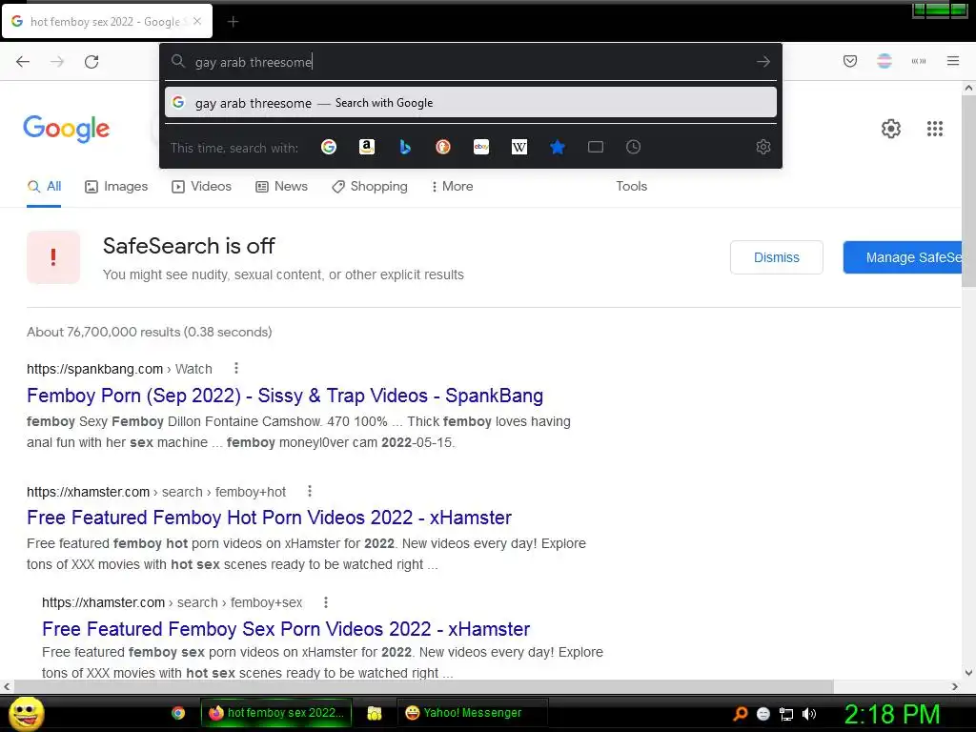Click the horizontal scrollbar left arrow
This screenshot has height=732, width=976.
coord(7,686)
